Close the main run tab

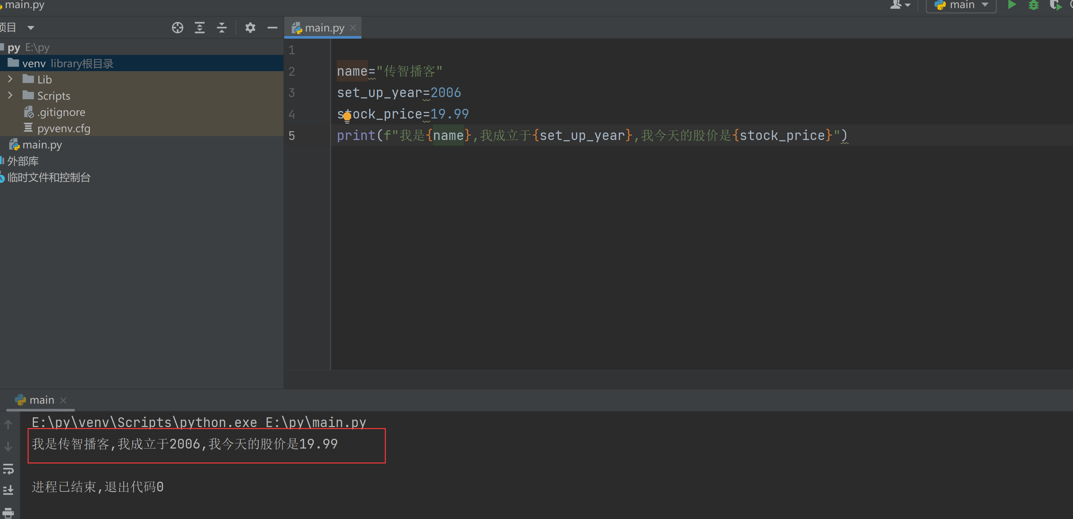(x=63, y=400)
